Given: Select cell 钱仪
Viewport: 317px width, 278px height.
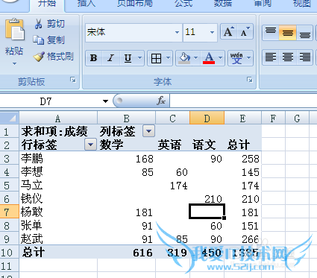Looking at the screenshot, I should [58, 199].
